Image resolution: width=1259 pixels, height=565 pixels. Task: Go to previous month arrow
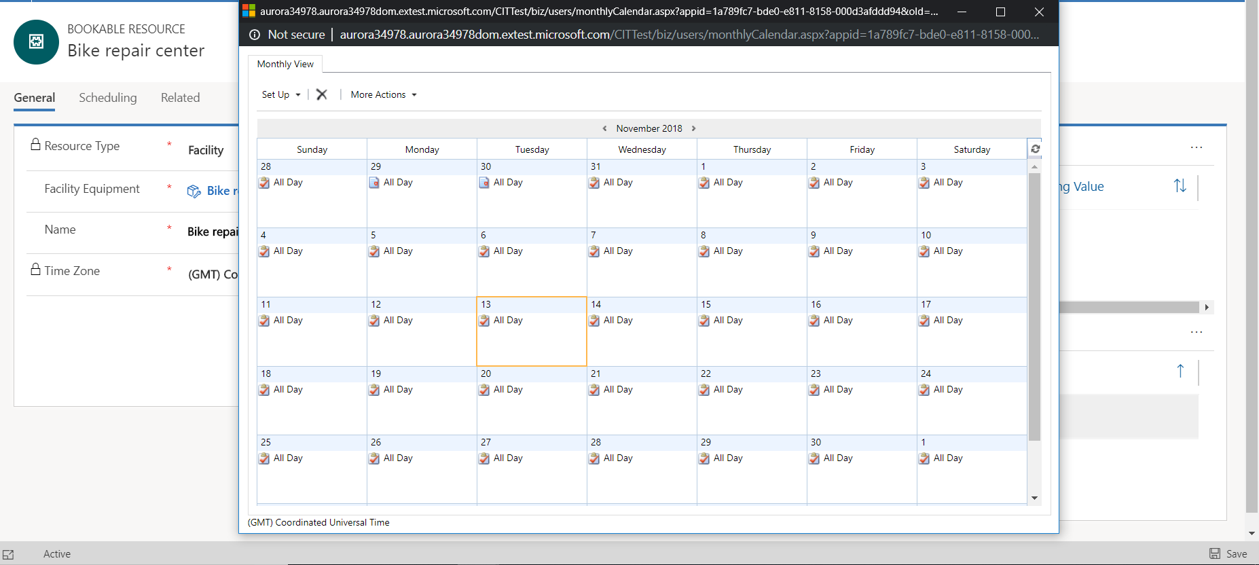(604, 128)
